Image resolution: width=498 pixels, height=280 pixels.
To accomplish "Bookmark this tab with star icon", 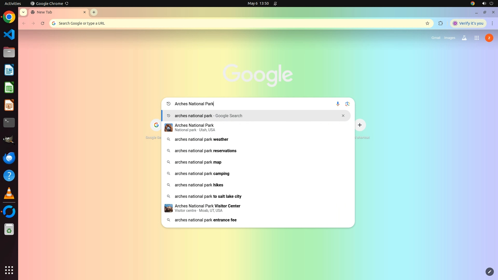I will 427,23.
